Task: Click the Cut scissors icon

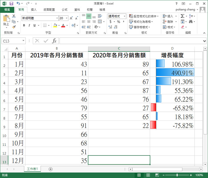Action: click(x=14, y=16)
